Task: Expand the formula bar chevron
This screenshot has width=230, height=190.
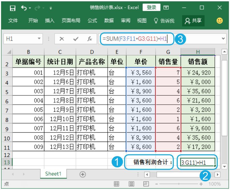Action: [x=223, y=39]
